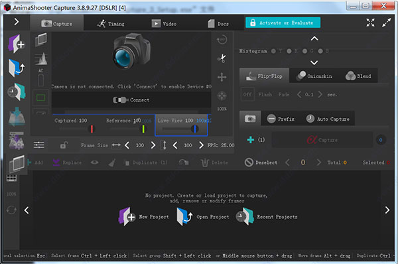Viewport: 398px width, 264px height.
Task: Increase frame width with the right stepper arrow
Action: 153,145
